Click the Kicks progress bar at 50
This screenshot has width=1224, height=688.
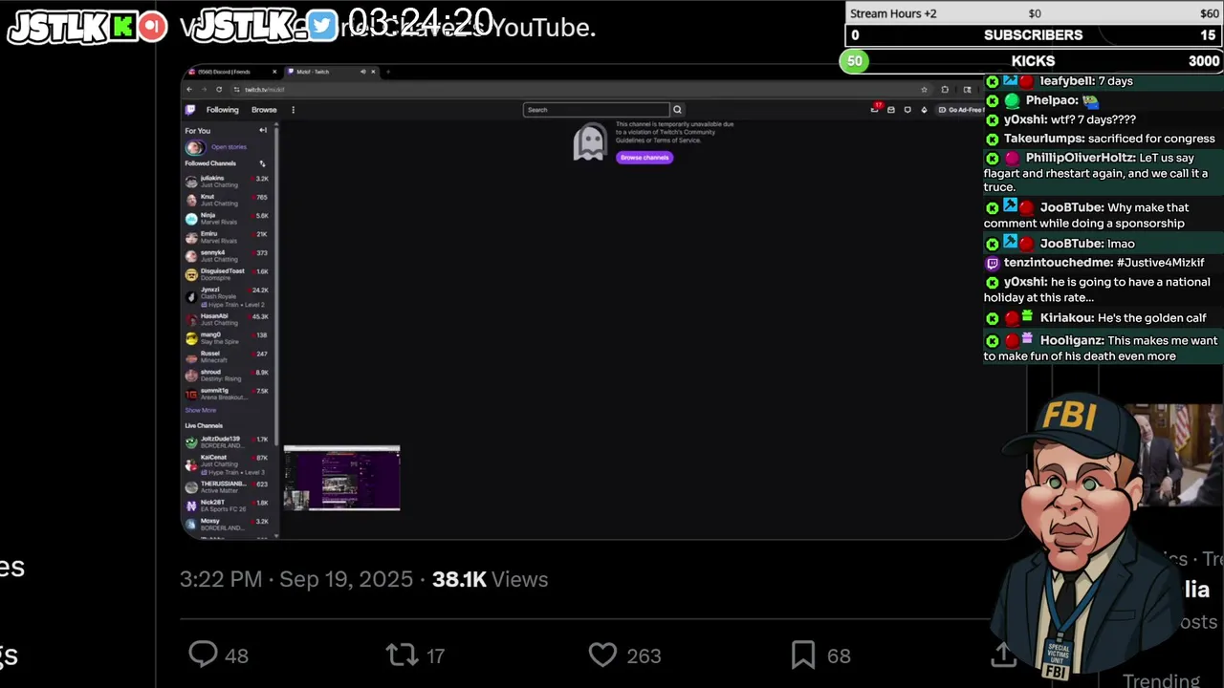tap(1031, 61)
